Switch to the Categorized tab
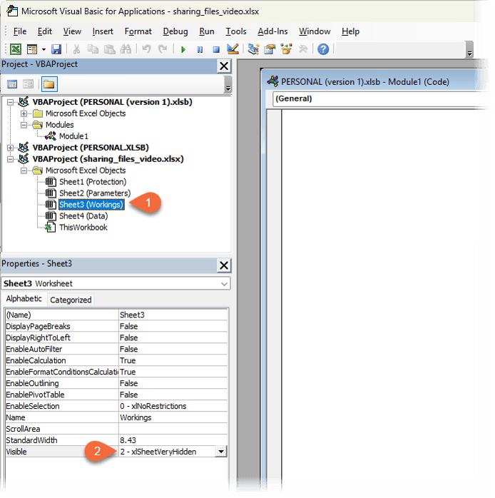The image size is (495, 498). click(71, 300)
